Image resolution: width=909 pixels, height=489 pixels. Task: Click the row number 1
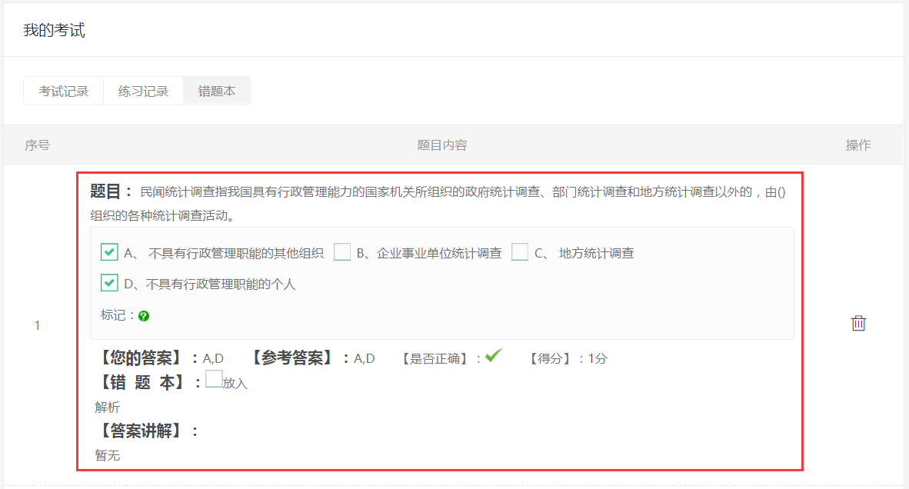pyautogui.click(x=36, y=324)
